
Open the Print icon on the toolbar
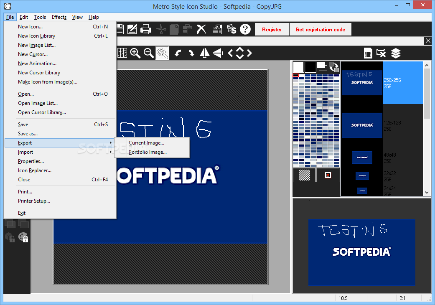146,29
